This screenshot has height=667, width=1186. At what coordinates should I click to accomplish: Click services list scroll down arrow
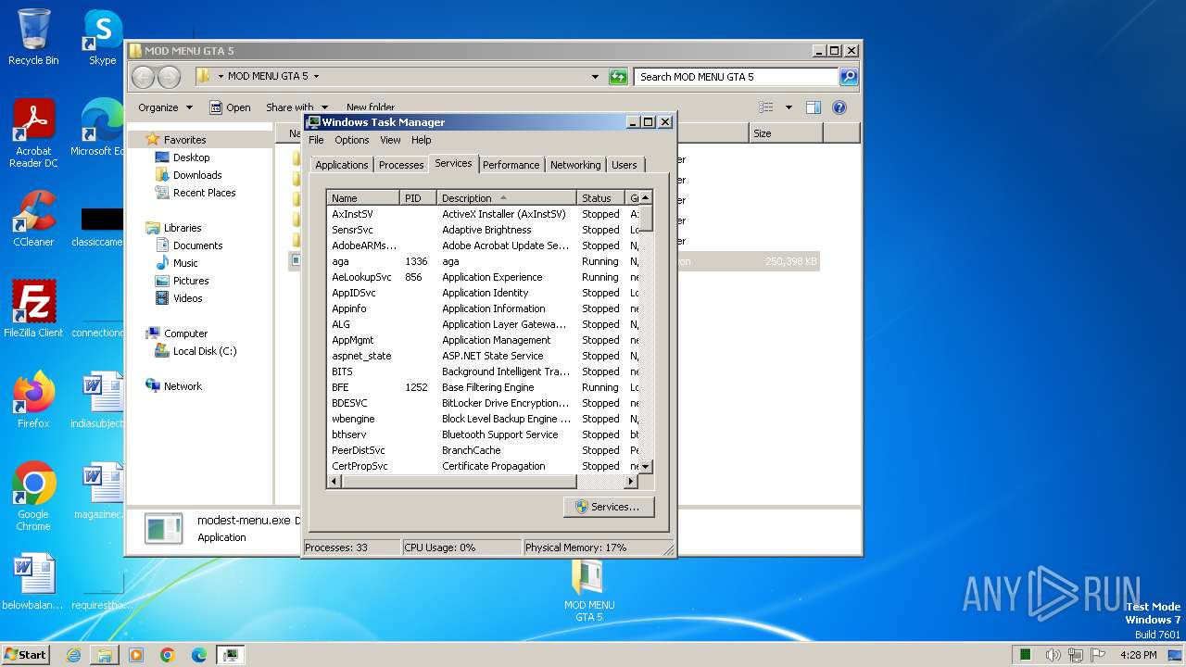tap(646, 467)
